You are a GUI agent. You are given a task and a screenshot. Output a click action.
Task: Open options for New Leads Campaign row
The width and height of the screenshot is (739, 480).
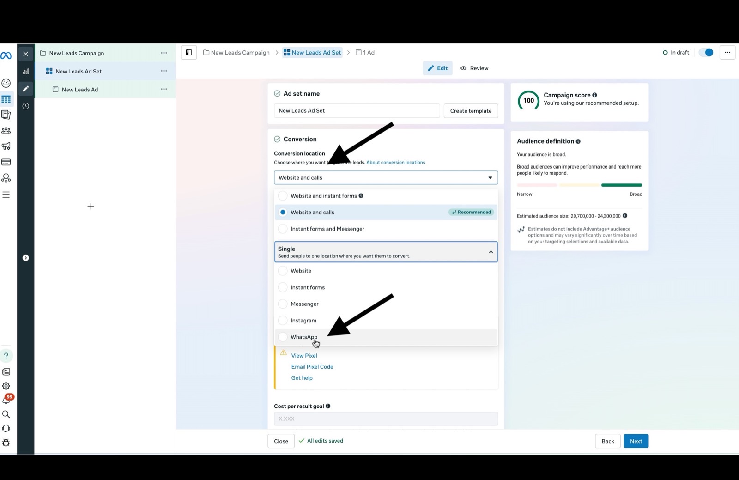164,53
